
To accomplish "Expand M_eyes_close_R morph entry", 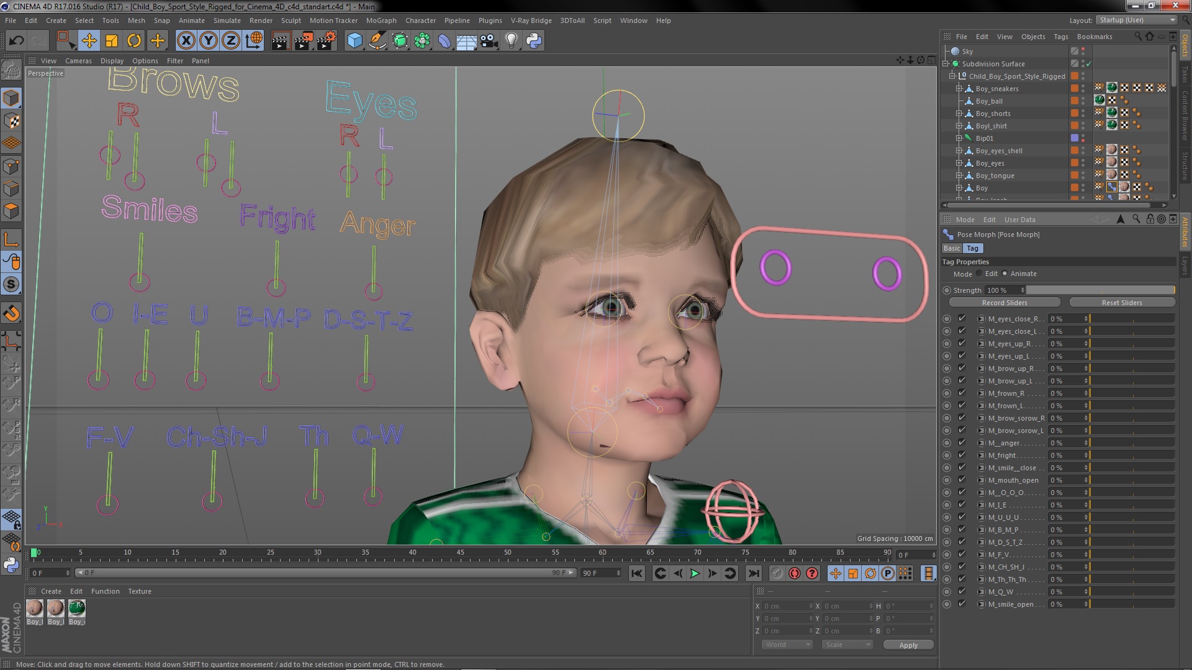I will (x=981, y=319).
